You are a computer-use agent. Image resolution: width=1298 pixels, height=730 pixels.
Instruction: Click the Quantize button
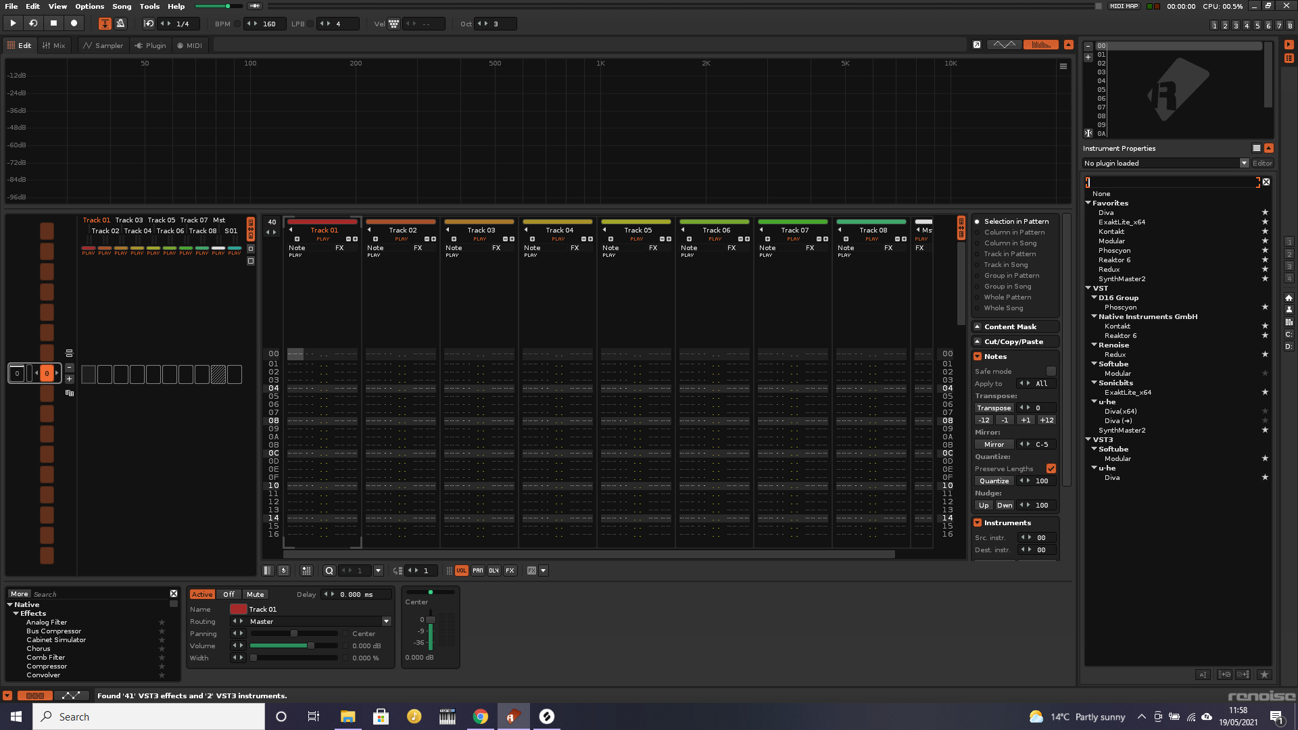click(994, 481)
